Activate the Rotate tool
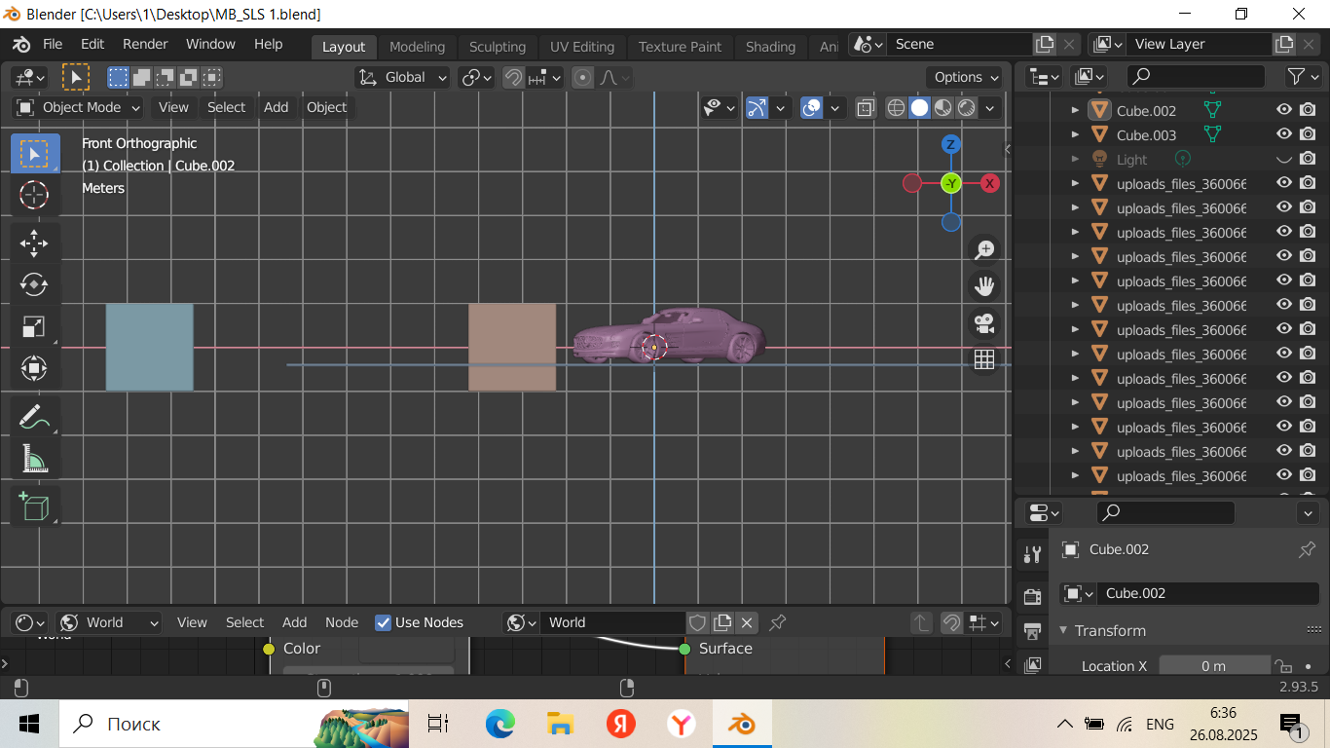 click(x=34, y=284)
